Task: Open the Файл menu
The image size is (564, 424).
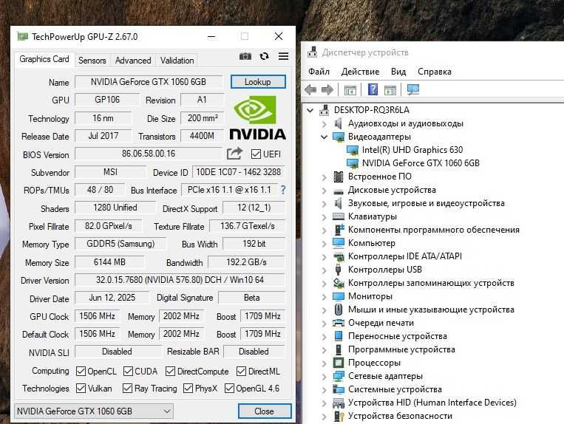Action: (x=319, y=72)
